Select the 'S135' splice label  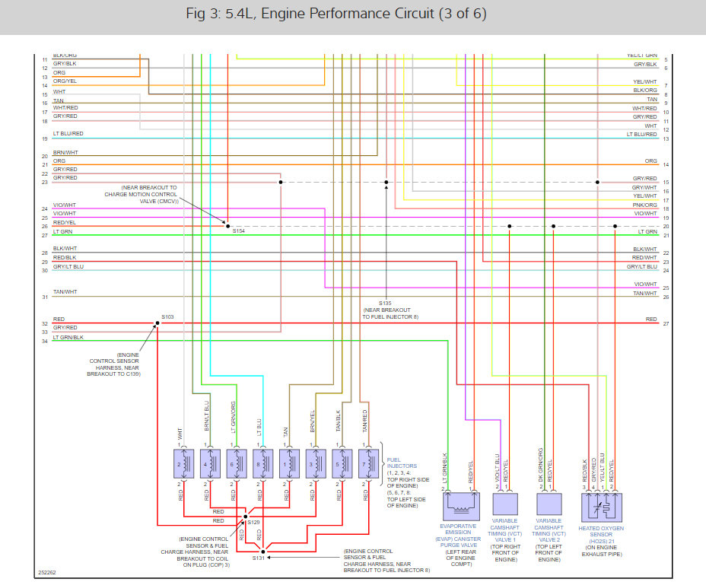(385, 304)
